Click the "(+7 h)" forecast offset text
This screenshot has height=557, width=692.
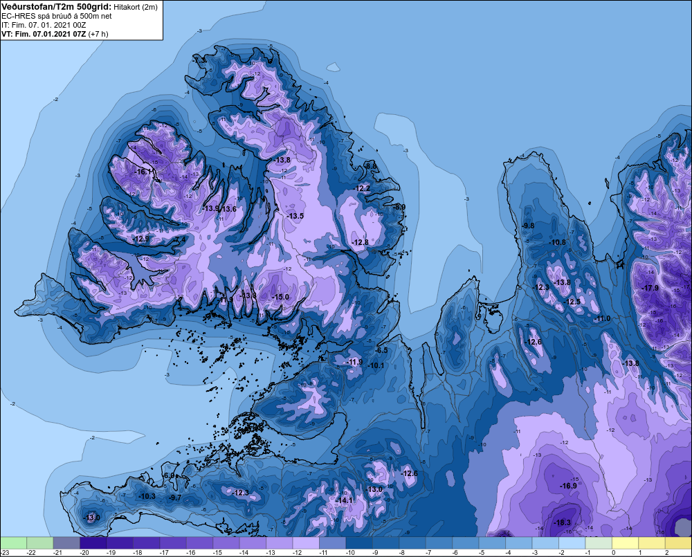[x=98, y=34]
